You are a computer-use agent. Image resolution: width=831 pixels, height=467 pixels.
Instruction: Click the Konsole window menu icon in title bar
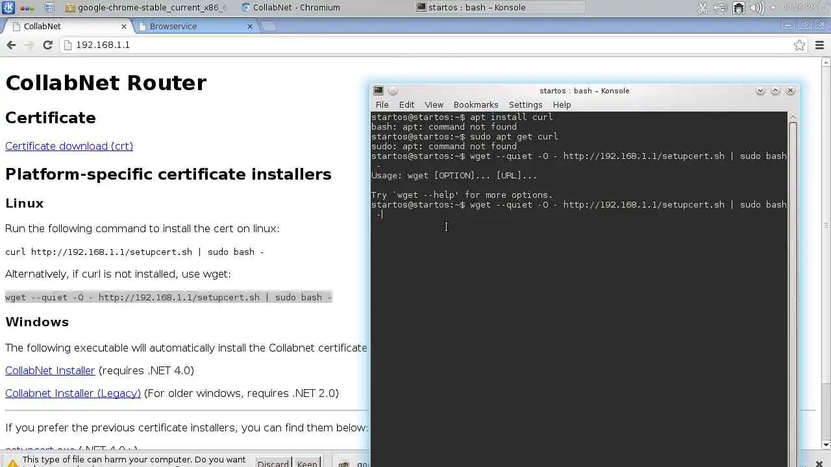[x=378, y=91]
